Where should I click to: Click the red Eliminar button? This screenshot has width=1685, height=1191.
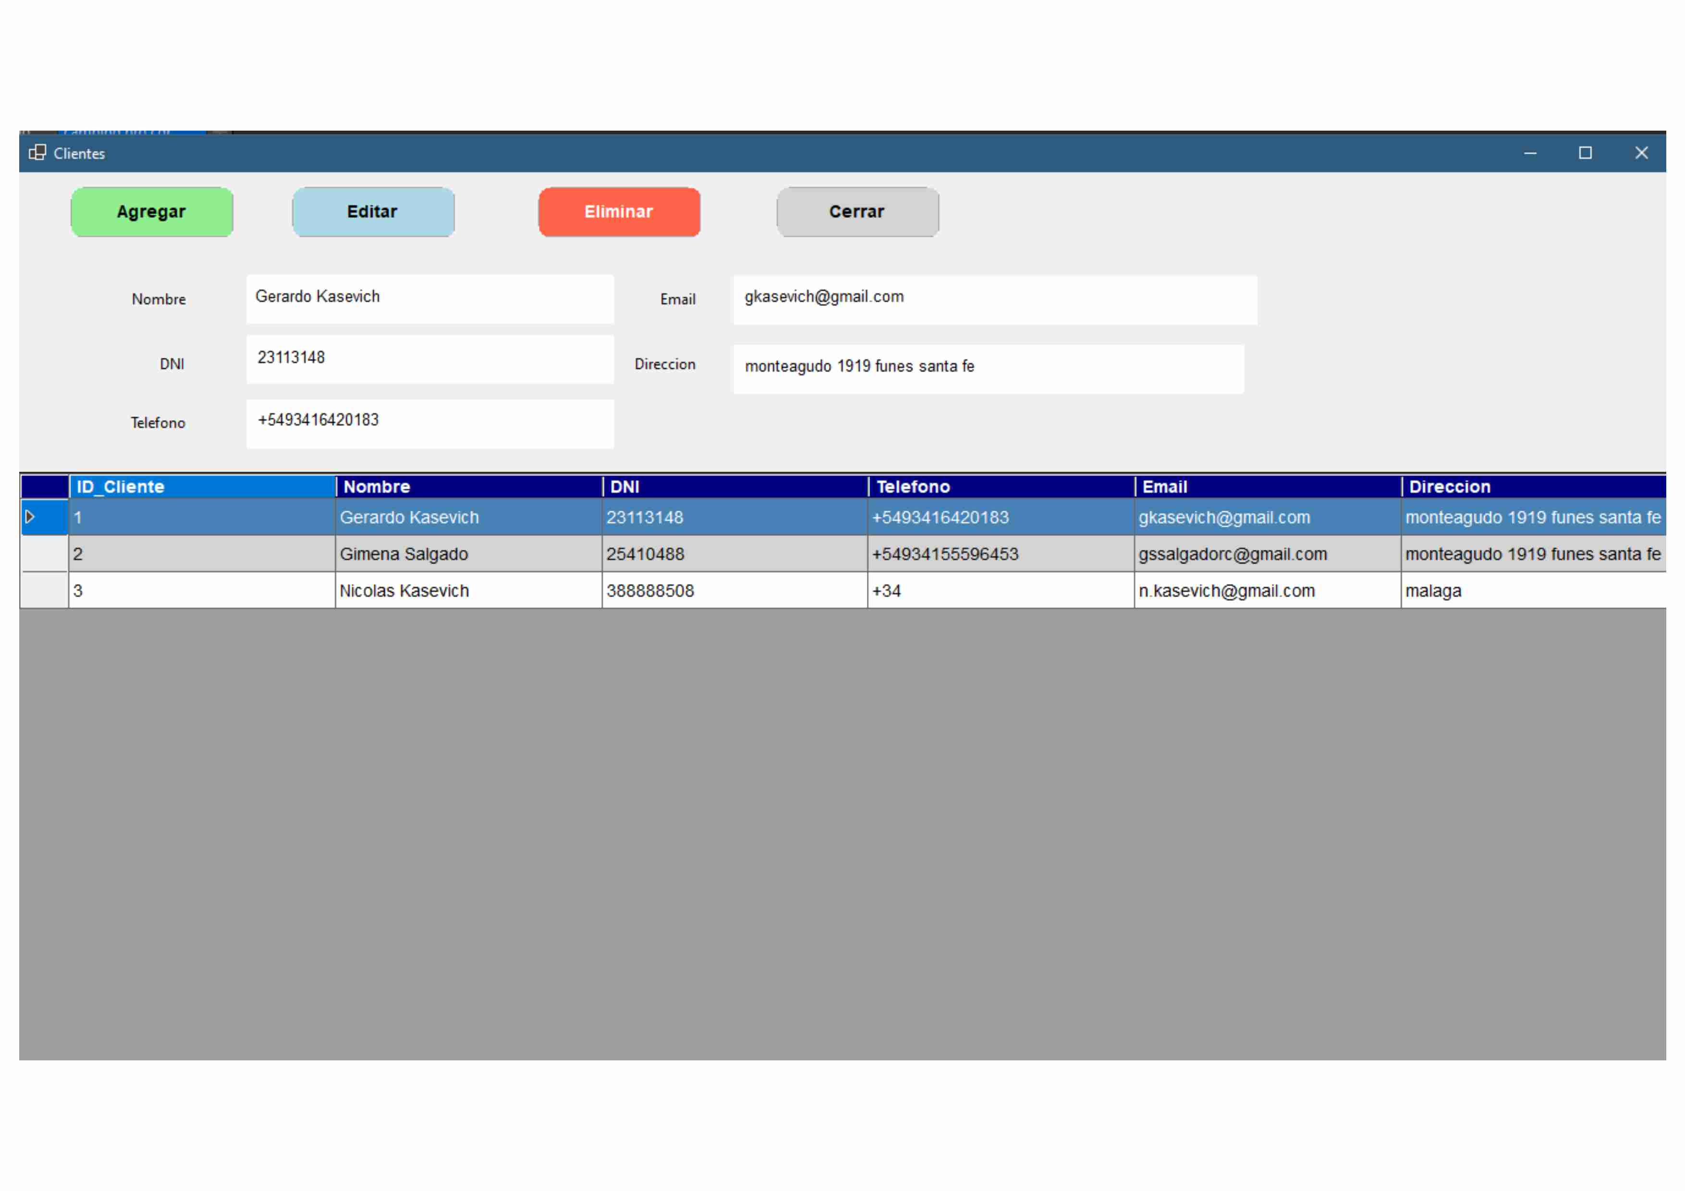click(619, 212)
